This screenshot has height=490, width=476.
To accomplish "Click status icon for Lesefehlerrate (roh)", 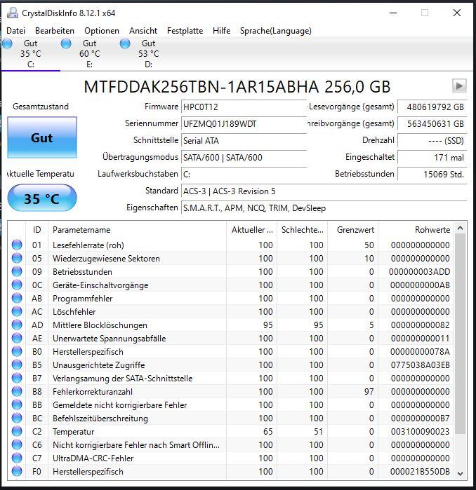I will [x=17, y=245].
